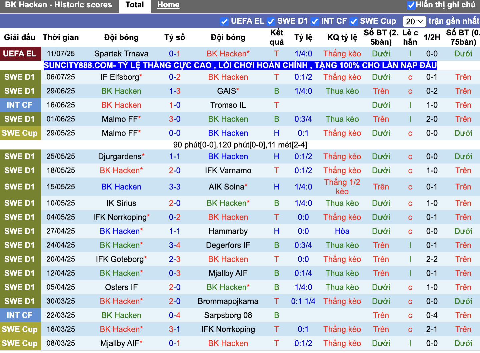Select IK Sirius team name
This screenshot has height=353, width=480.
(x=121, y=203)
